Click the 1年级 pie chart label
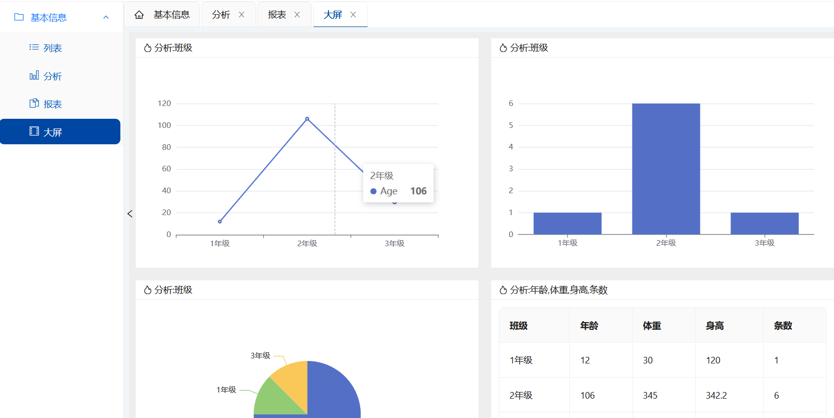Screen dimensions: 834x418 click(226, 389)
